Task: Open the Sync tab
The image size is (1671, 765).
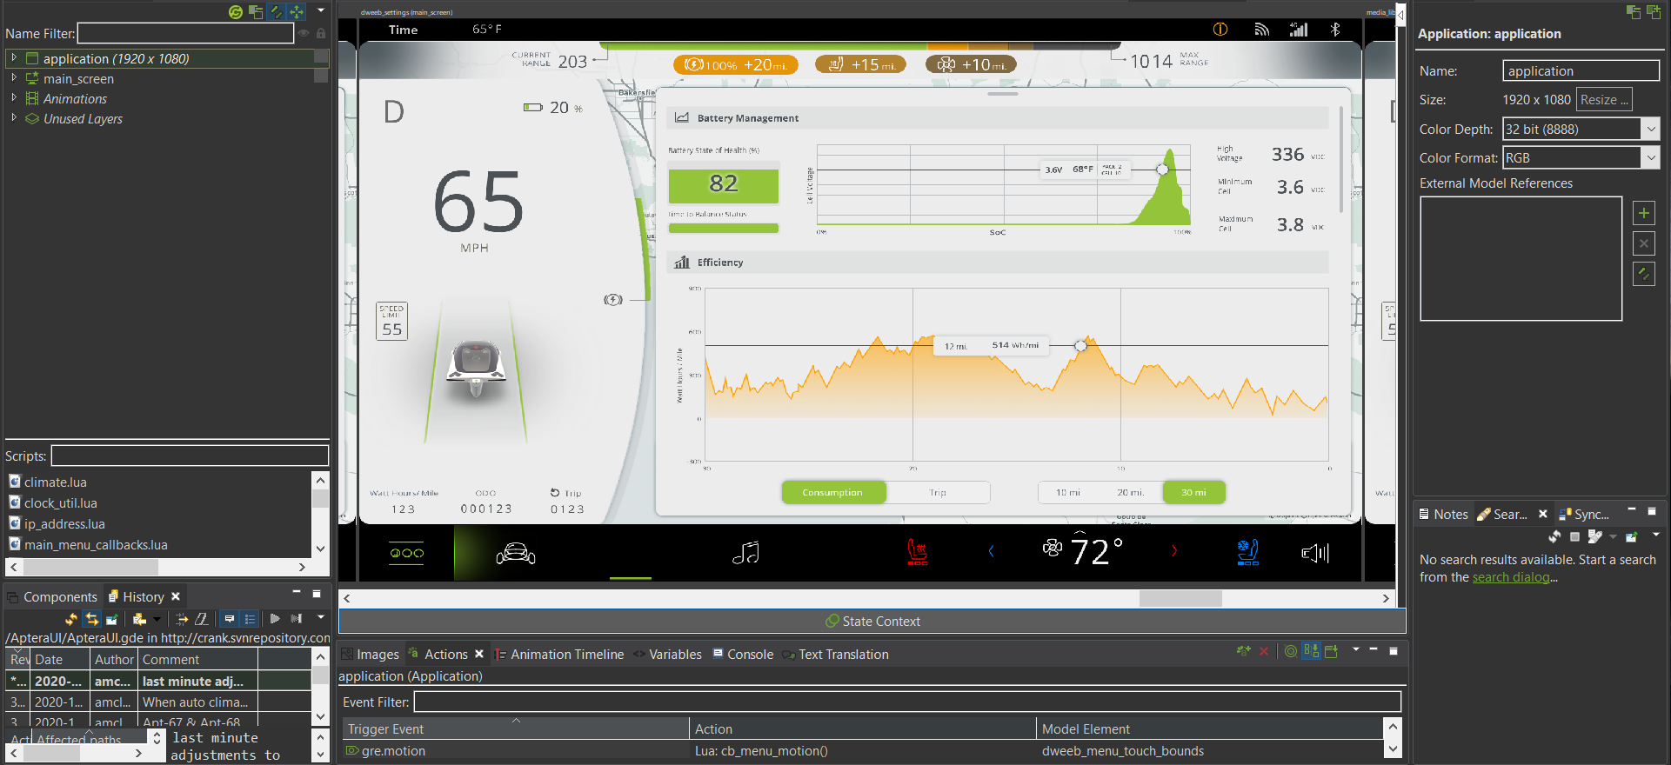Action: pyautogui.click(x=1583, y=514)
